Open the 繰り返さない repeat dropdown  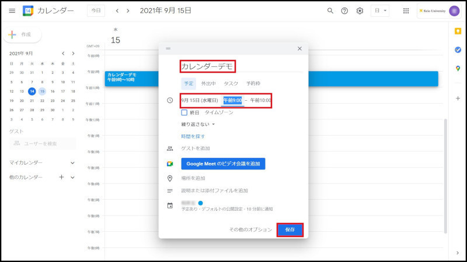[198, 124]
